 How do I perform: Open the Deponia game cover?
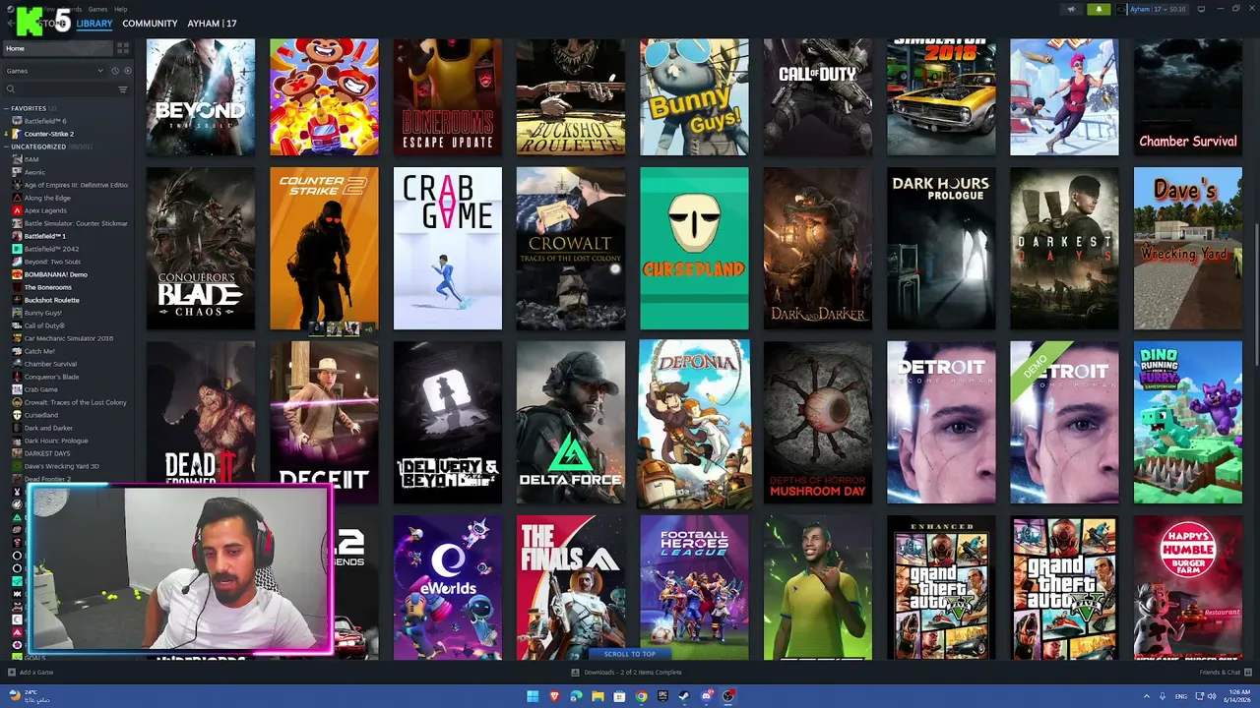[x=694, y=423]
